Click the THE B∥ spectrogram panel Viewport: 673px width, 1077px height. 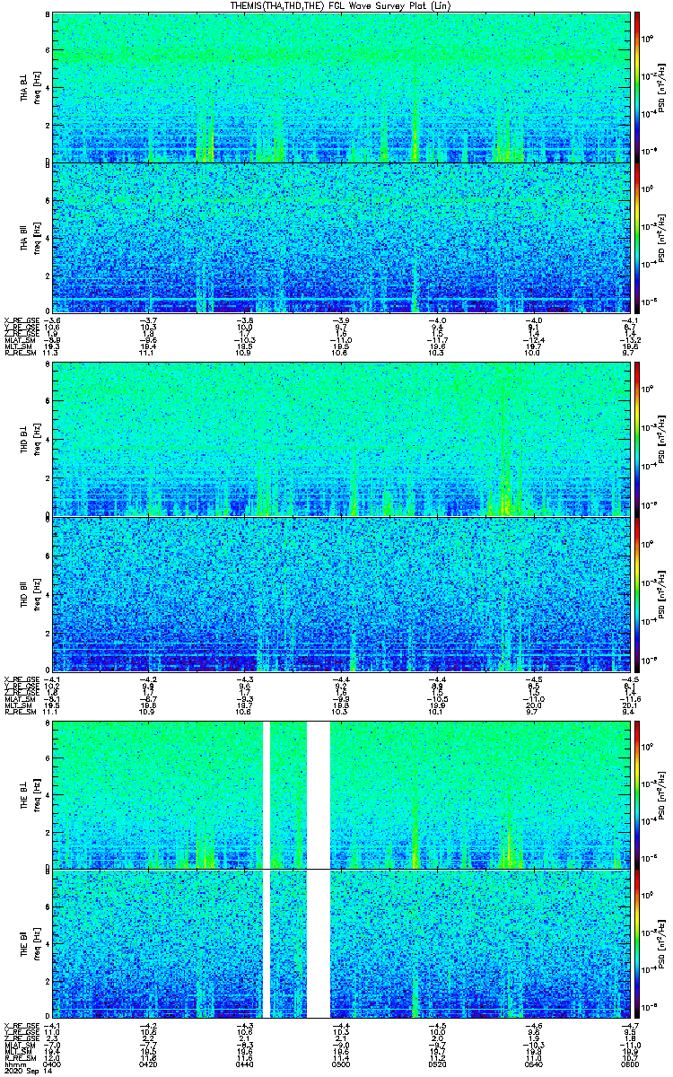[x=340, y=944]
